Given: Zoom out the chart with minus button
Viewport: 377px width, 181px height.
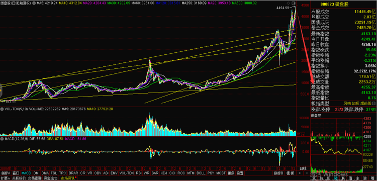Looking at the screenshot, I should point(306,173).
